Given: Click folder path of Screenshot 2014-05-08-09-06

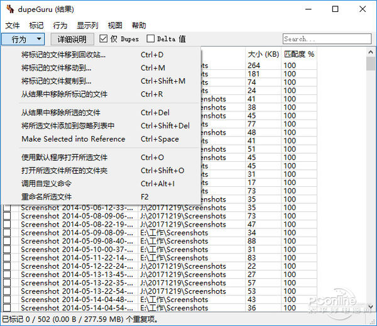Looking at the screenshot, I should point(183,216).
